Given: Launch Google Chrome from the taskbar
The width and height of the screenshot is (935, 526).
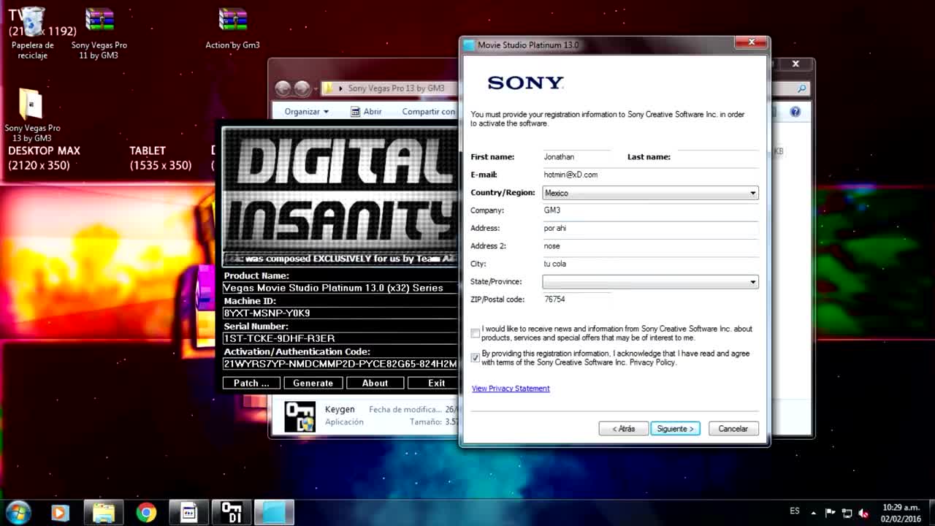Looking at the screenshot, I should tap(146, 513).
